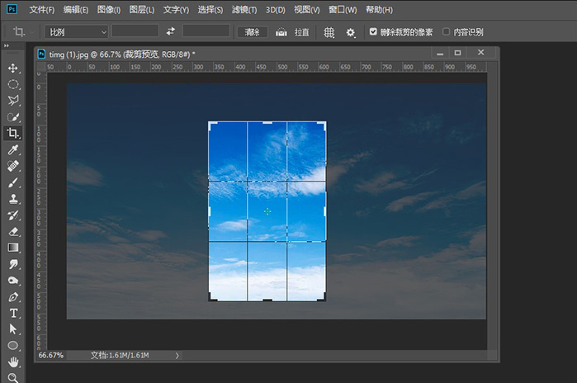Select the Gradient tool

coord(13,248)
